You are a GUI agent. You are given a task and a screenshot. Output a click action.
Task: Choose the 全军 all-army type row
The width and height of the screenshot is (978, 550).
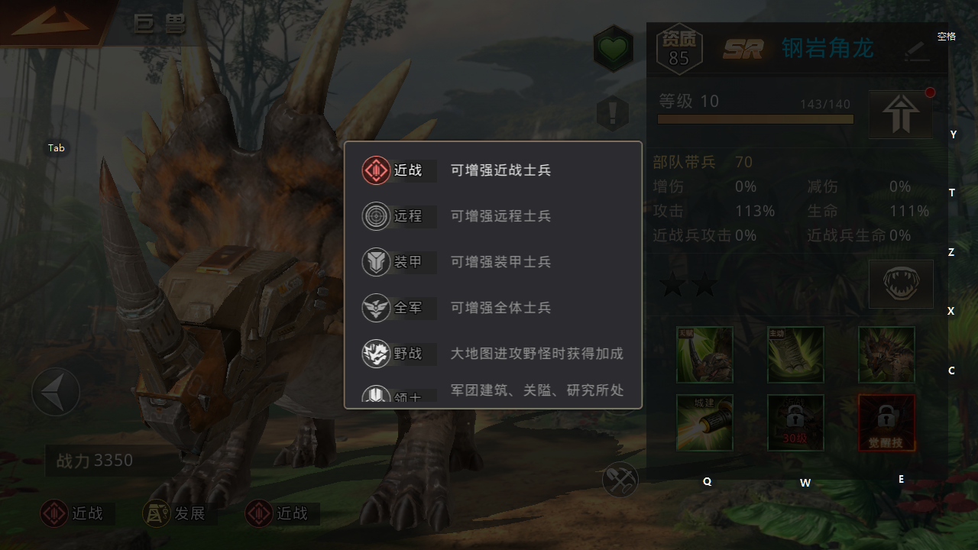click(493, 308)
